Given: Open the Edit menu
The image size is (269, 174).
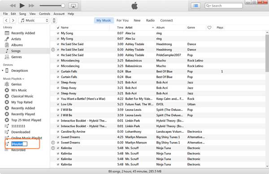Looking at the screenshot, I should pyautogui.click(x=13, y=14).
